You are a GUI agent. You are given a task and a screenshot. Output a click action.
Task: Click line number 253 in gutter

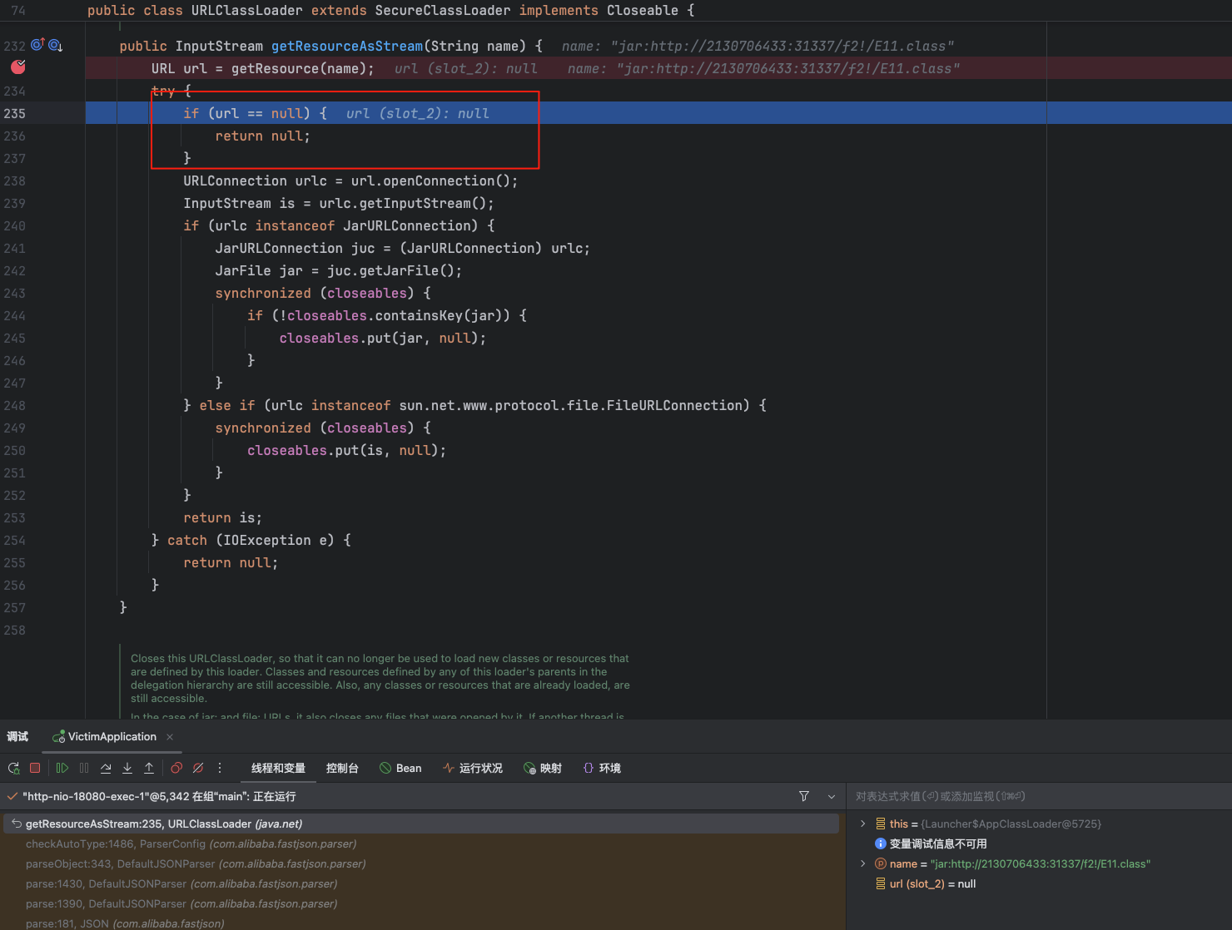14,517
